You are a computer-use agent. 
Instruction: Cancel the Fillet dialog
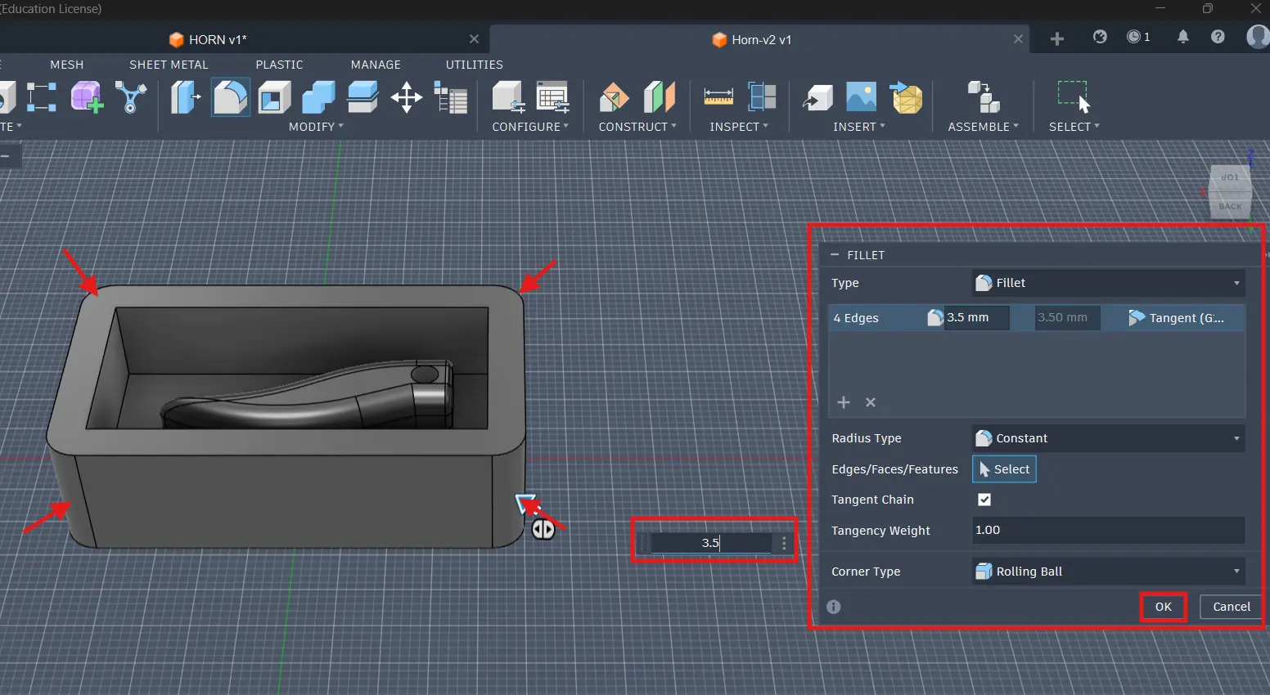pyautogui.click(x=1231, y=607)
